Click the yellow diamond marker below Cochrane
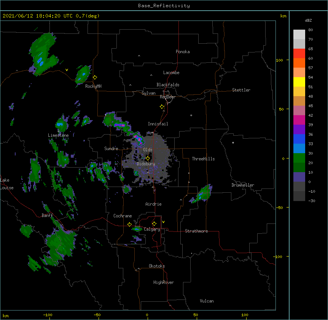The width and height of the screenshot is (328, 320). tap(129, 224)
